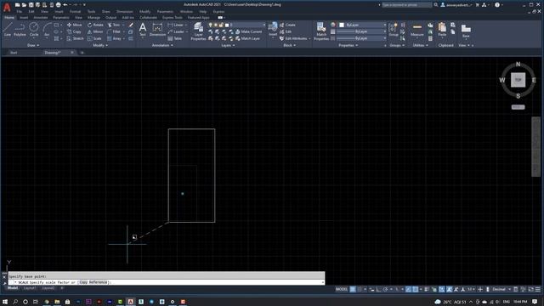Open the Dimension menu
Screen dimensions: 544x306
pos(125,11)
